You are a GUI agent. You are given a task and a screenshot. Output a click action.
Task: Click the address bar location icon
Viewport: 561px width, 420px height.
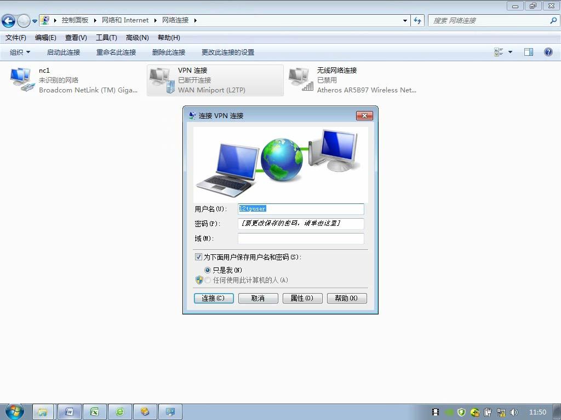(45, 20)
